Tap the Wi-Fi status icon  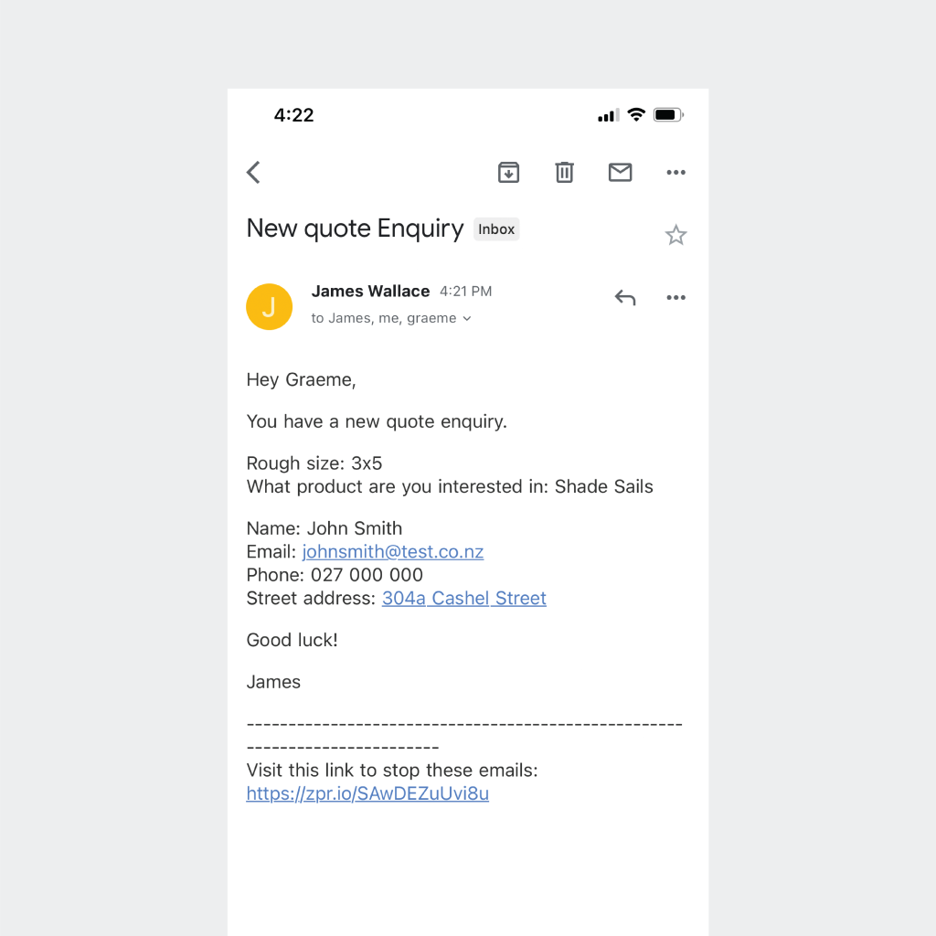click(x=636, y=114)
